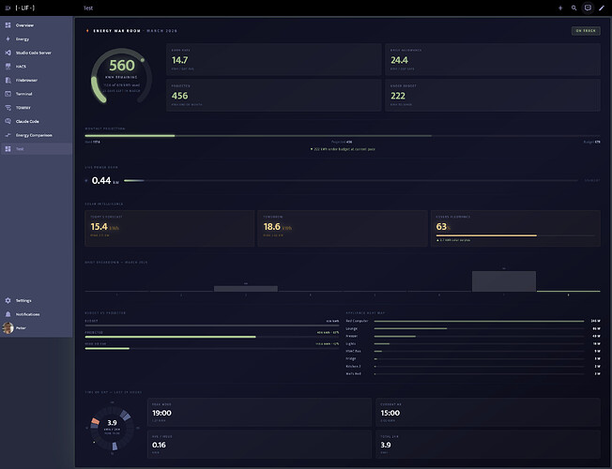612x469 pixels.
Task: Click the 560 kWh remaining gauge
Action: pos(121,76)
